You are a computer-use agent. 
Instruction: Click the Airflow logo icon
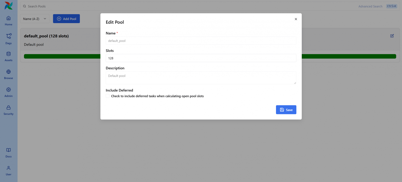[9, 6]
